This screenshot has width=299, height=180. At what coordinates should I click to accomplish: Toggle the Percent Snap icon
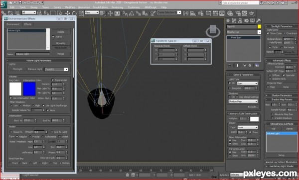138,13
